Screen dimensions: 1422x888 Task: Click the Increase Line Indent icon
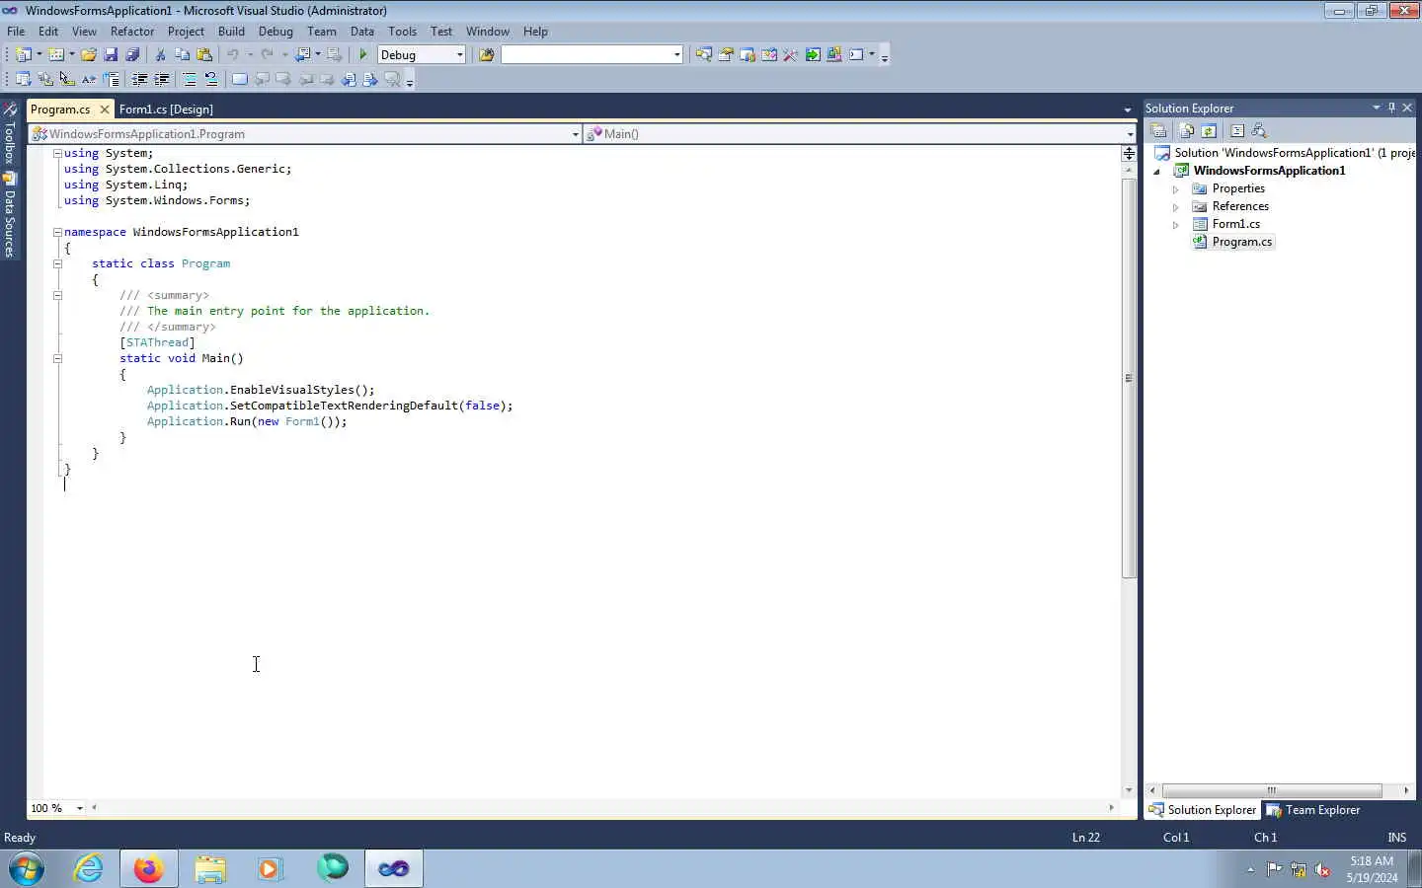coord(161,79)
